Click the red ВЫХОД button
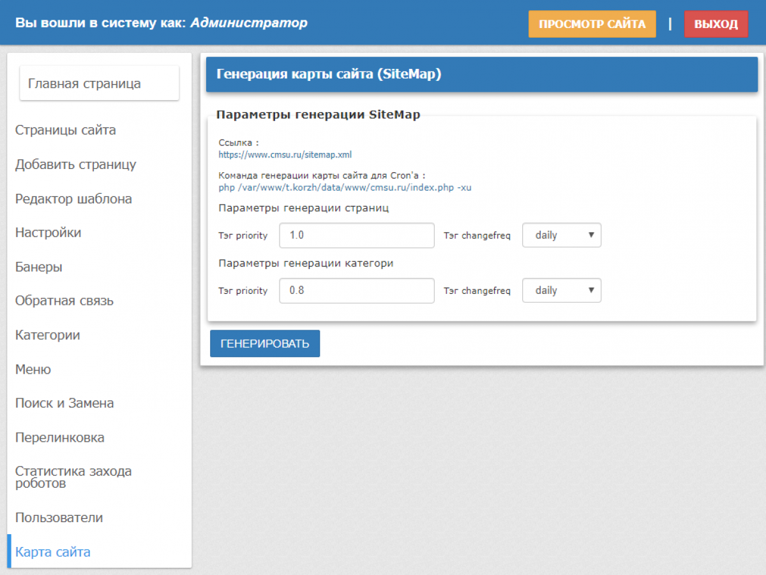 point(716,24)
